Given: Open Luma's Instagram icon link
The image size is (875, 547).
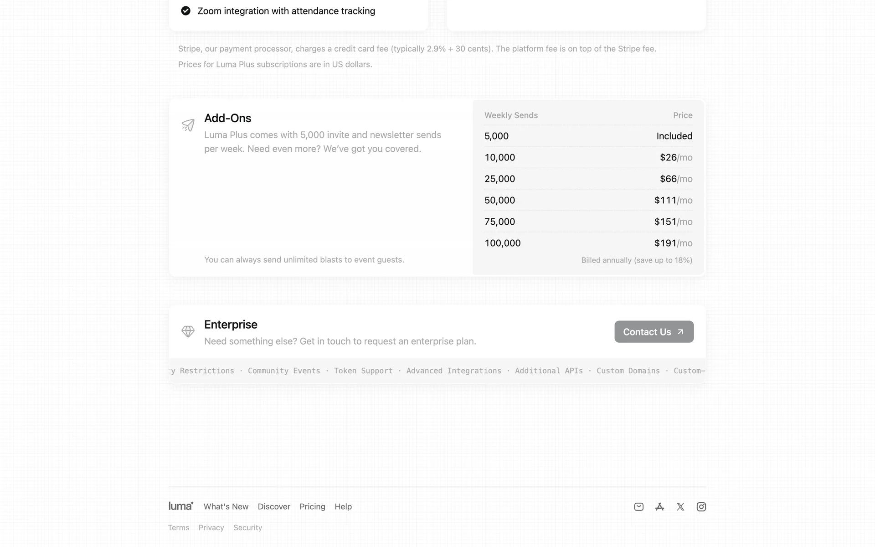Looking at the screenshot, I should pyautogui.click(x=701, y=507).
